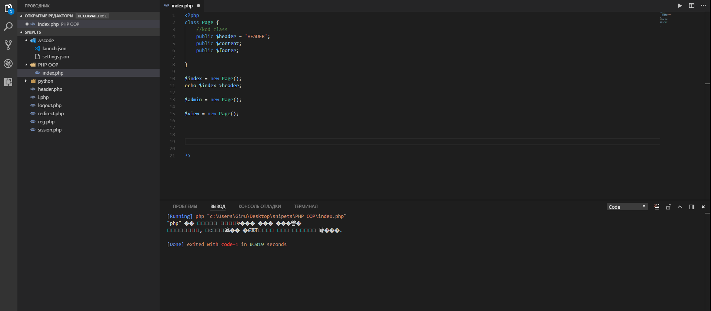The image size is (711, 311).
Task: Select the index.php editor tab
Action: pyautogui.click(x=182, y=6)
